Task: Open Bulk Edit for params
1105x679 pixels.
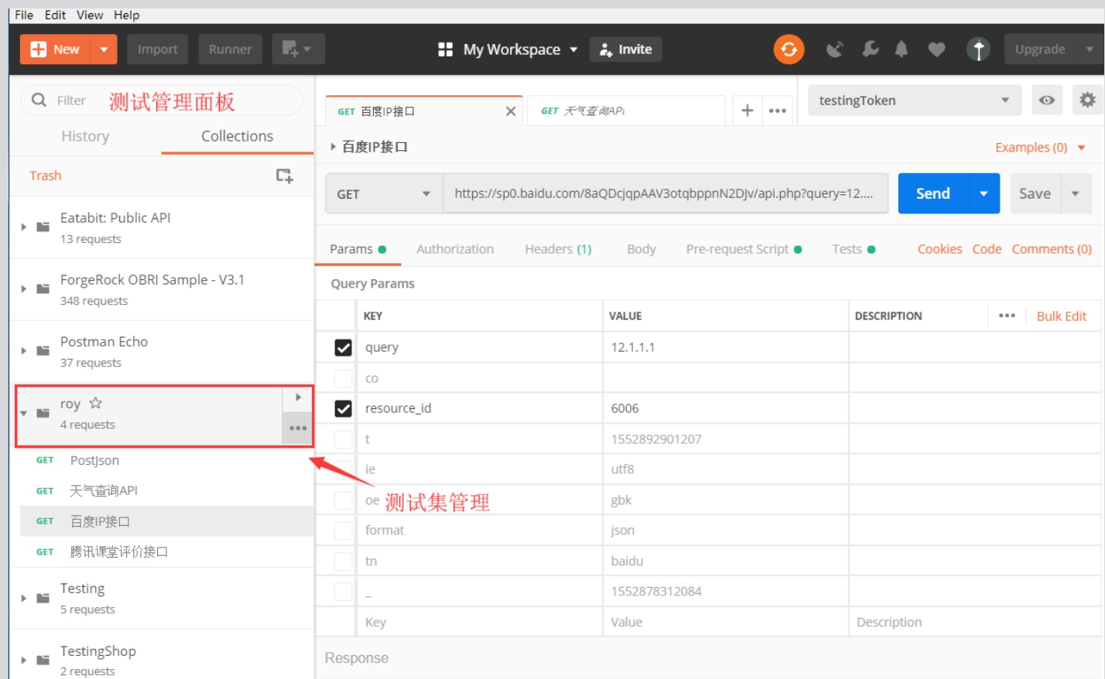Action: click(x=1061, y=316)
